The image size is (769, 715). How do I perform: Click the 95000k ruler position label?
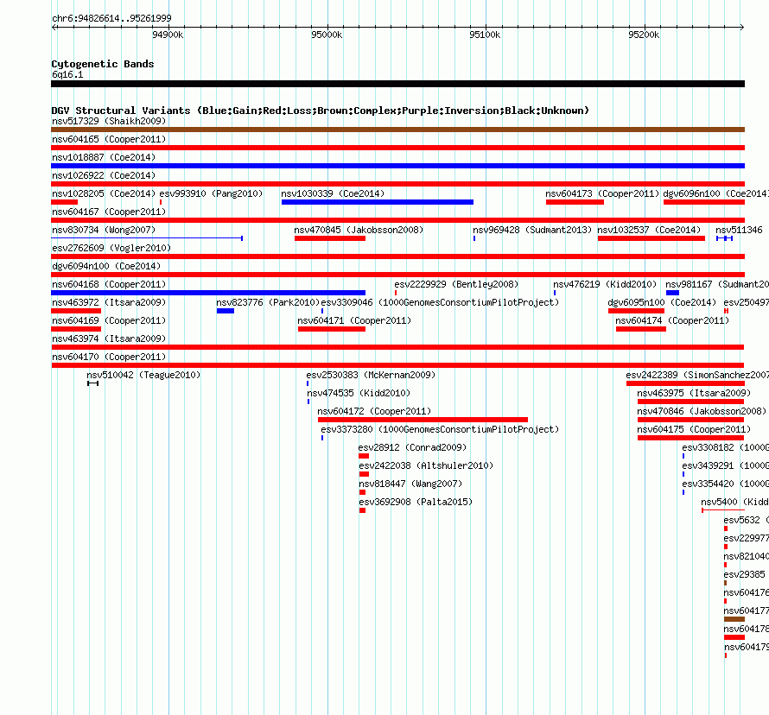click(x=327, y=35)
